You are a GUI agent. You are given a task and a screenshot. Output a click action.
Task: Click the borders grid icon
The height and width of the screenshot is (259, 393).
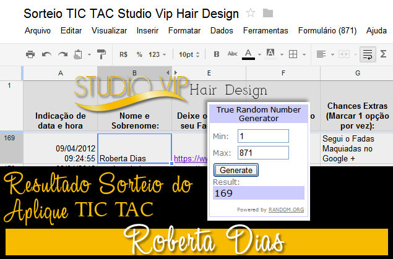pos(293,54)
